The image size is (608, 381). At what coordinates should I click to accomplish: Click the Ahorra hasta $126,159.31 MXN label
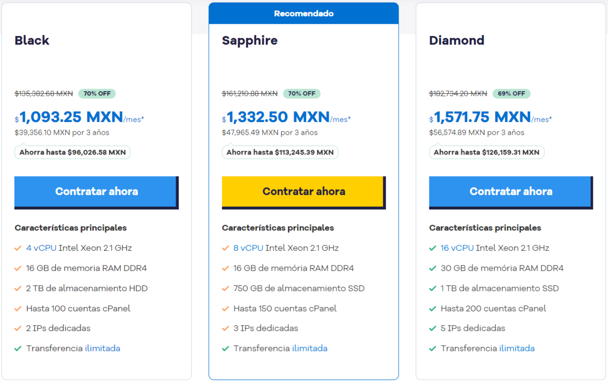(x=487, y=152)
